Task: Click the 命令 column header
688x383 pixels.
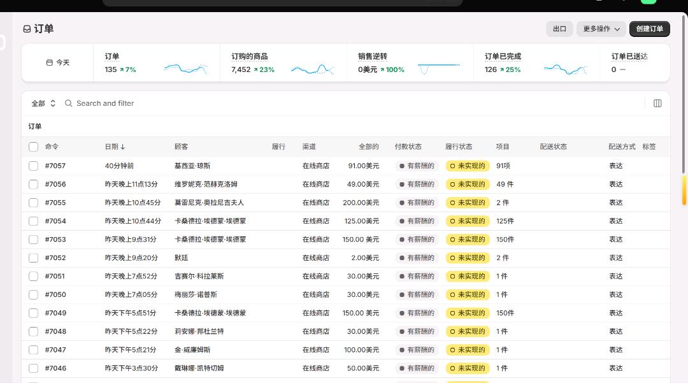Action: [x=52, y=147]
